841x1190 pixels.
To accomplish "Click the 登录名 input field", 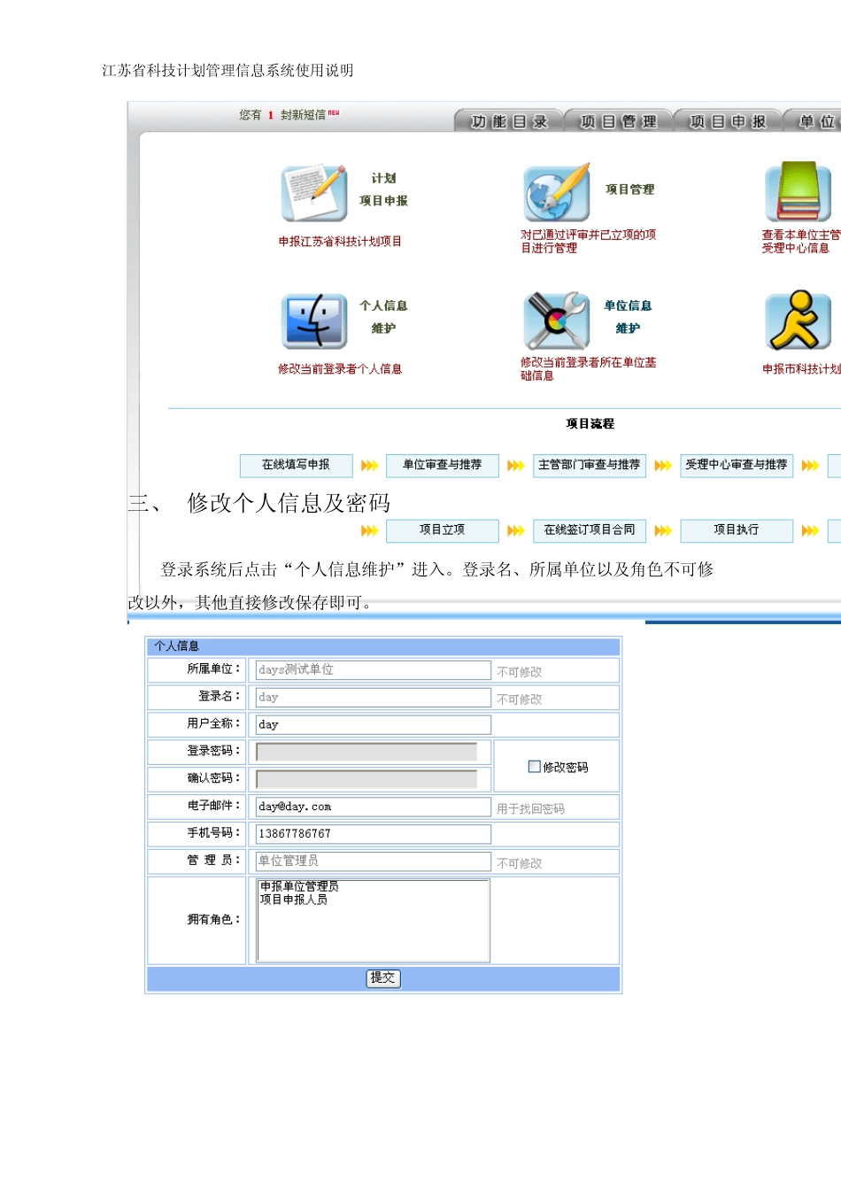I will (x=373, y=698).
